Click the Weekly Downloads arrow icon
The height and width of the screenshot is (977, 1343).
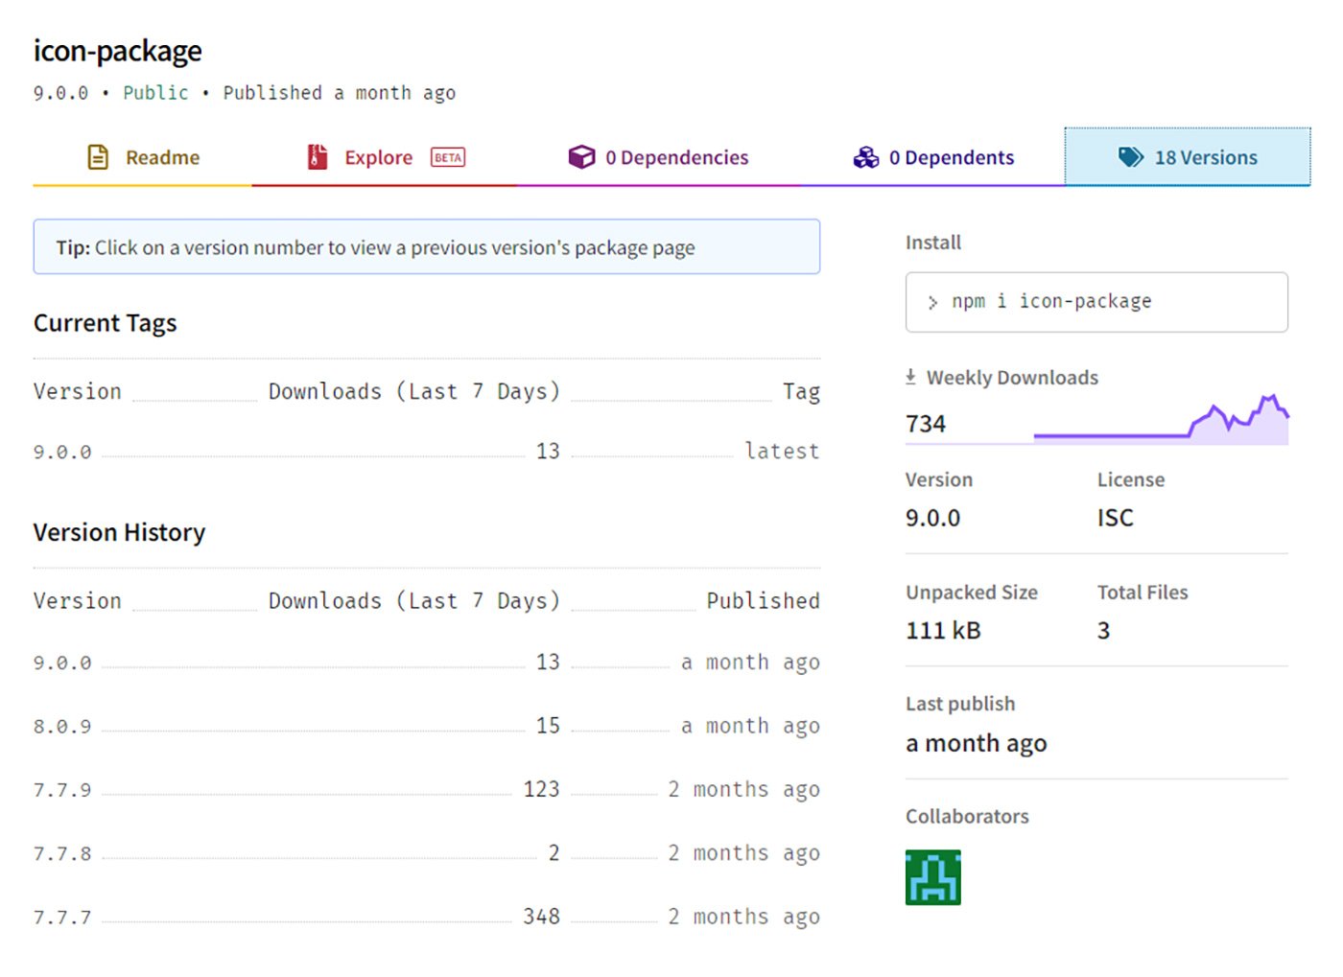[910, 377]
